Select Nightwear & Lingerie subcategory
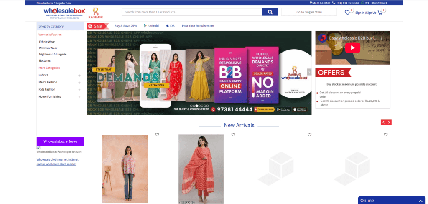428x204 pixels. (53, 55)
